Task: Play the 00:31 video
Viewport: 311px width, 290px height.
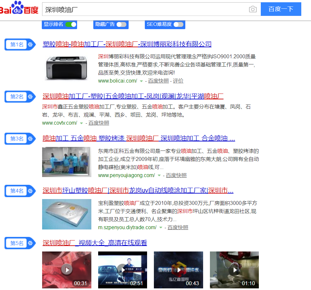Action: click(x=67, y=270)
